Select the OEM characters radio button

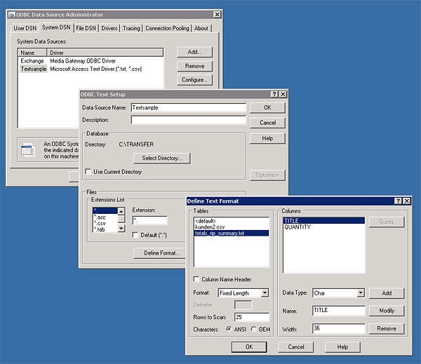point(254,328)
